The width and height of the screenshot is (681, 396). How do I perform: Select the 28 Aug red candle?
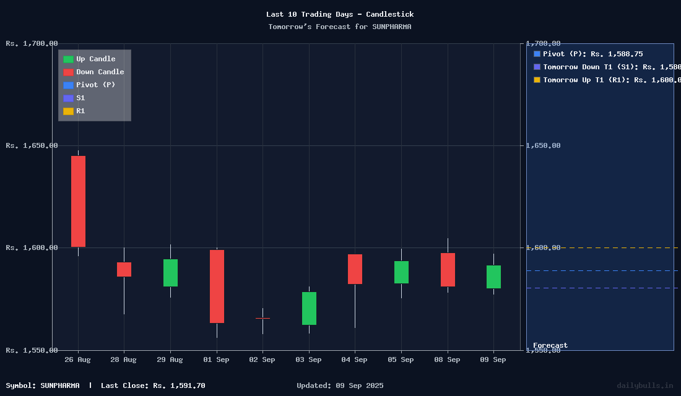[x=124, y=269]
